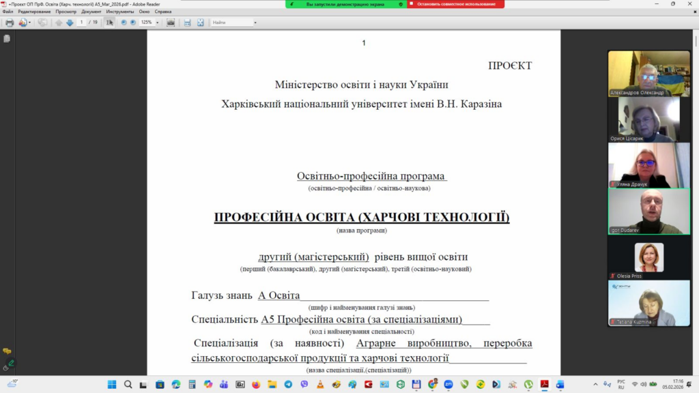This screenshot has height=393, width=699.
Task: Click the page number input field
Action: click(82, 23)
